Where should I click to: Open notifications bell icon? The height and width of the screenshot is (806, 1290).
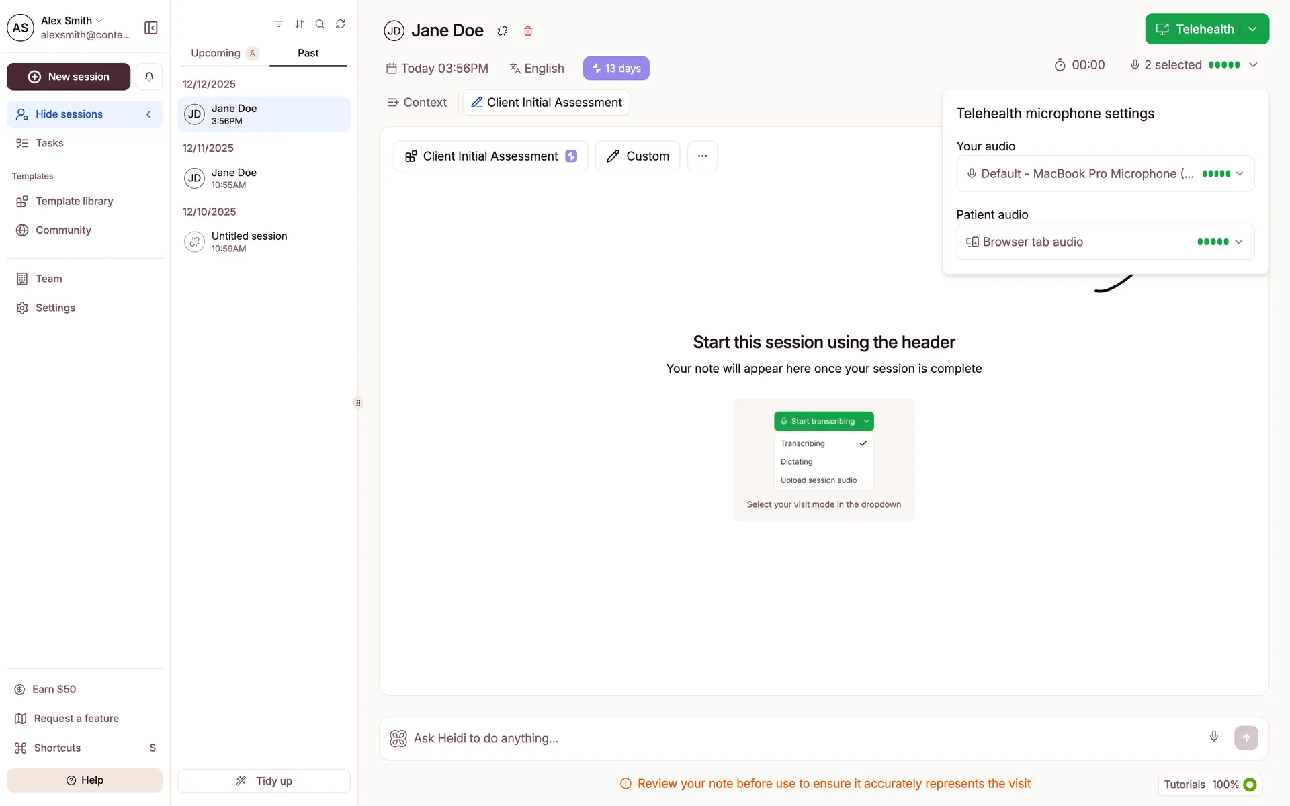click(149, 77)
